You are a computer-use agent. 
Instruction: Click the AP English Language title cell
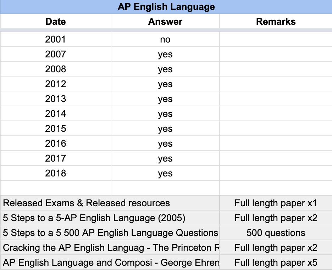tap(165, 7)
